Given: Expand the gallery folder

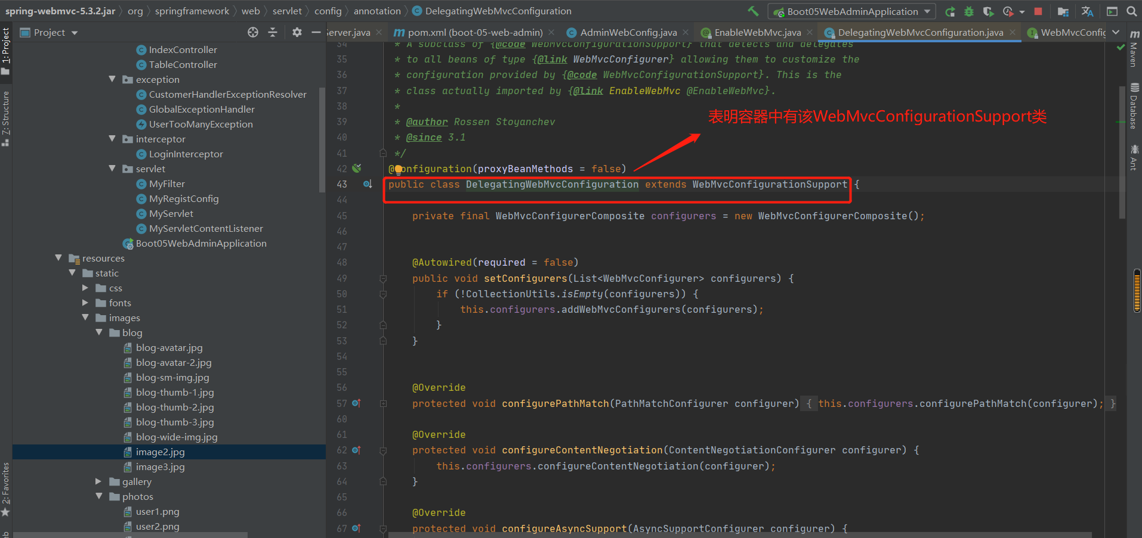Looking at the screenshot, I should point(99,481).
